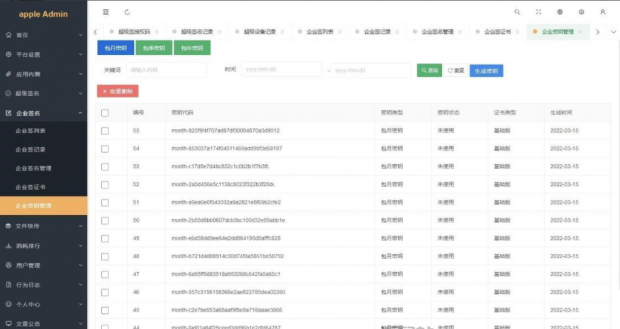The width and height of the screenshot is (620, 329).
Task: Click the refresh page icon
Action: 127,12
